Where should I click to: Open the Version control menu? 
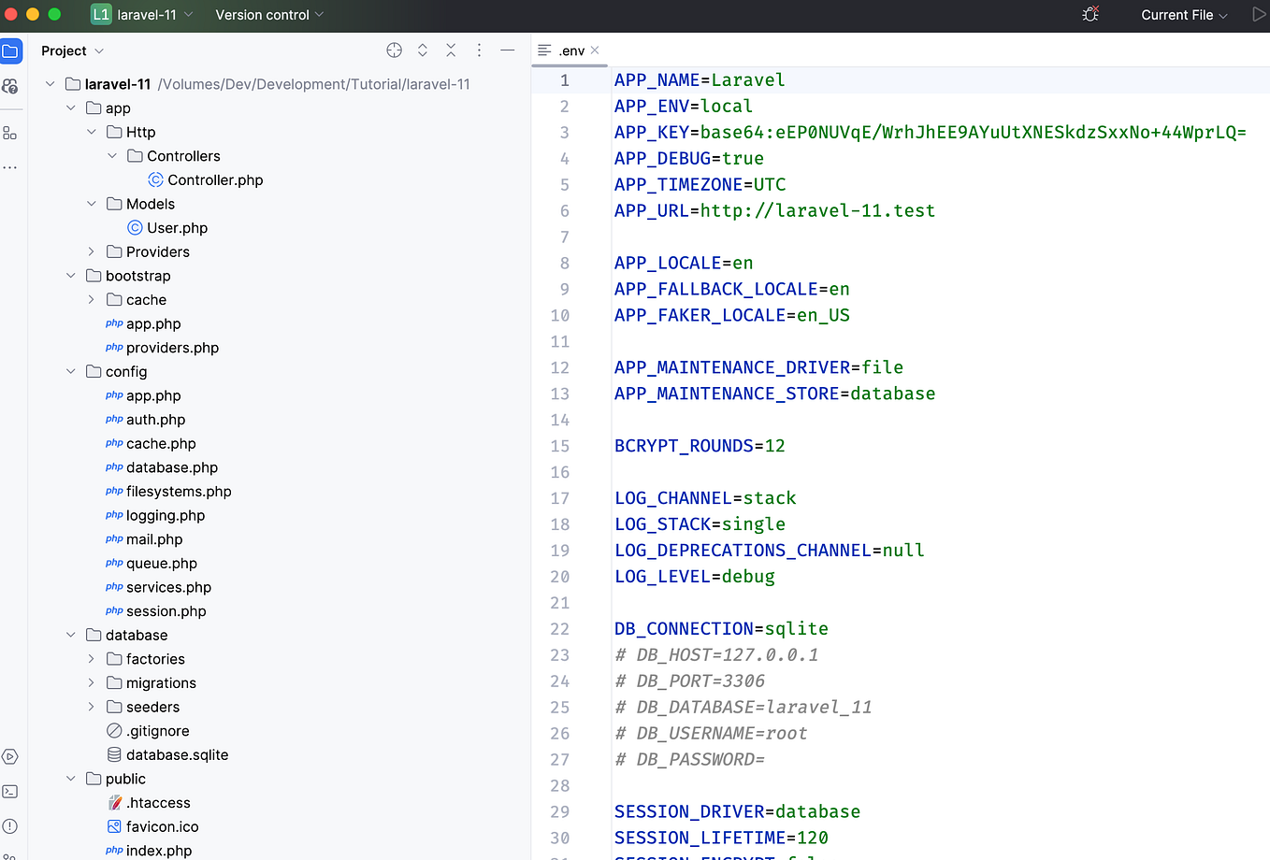(x=269, y=15)
